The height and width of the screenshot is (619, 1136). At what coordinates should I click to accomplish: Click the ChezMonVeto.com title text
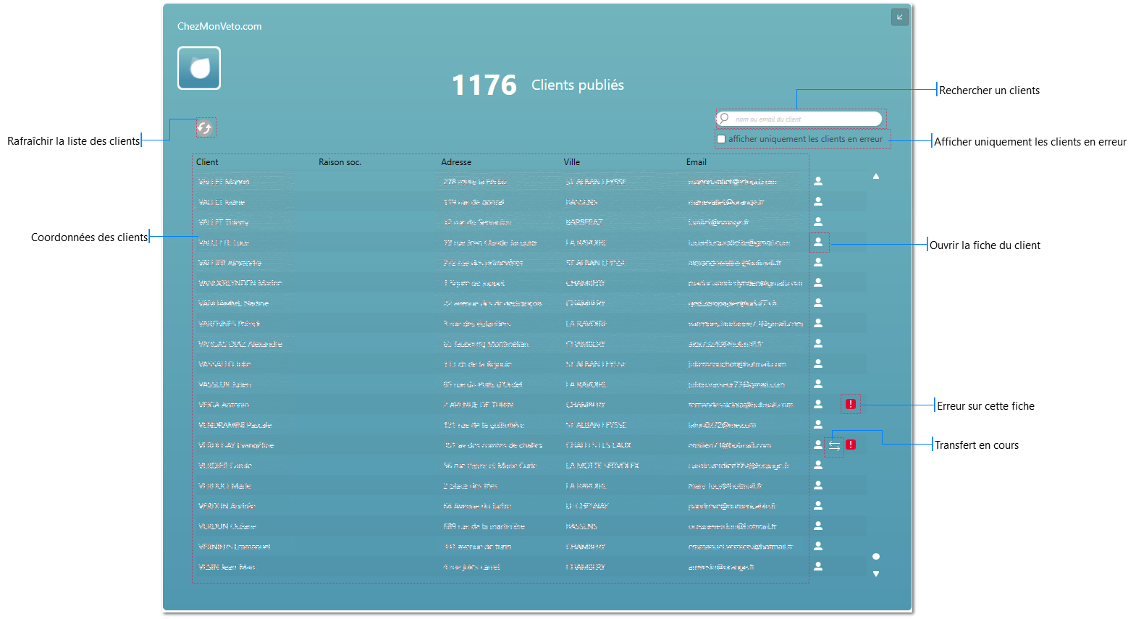pyautogui.click(x=219, y=26)
